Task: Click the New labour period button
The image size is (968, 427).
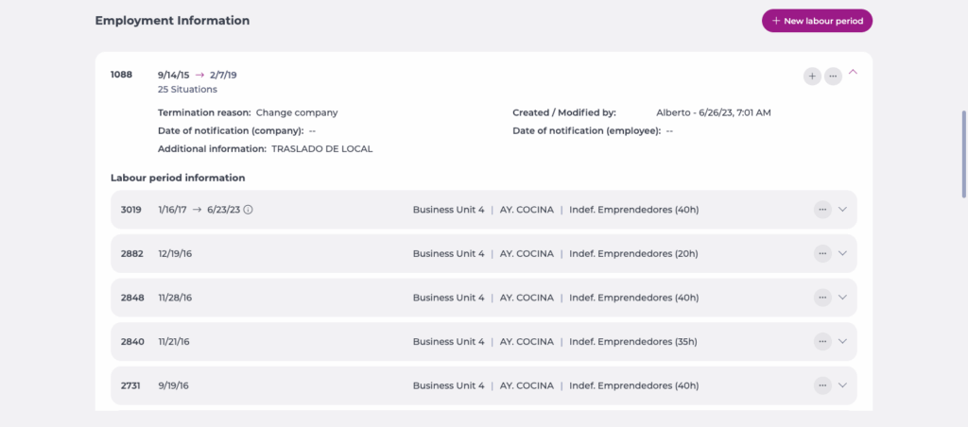Action: pos(817,21)
